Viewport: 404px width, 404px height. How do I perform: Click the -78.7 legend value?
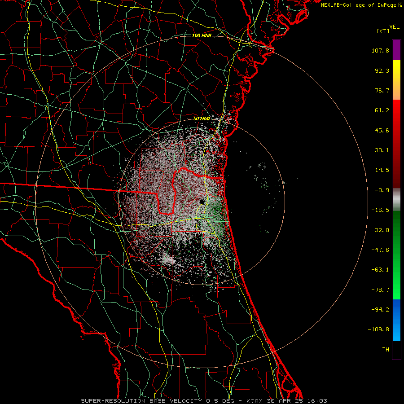click(x=380, y=290)
